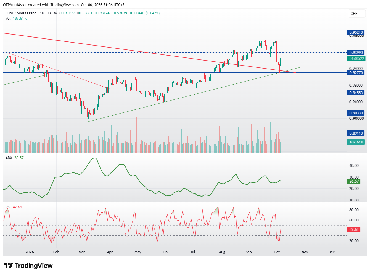Click the 0.93990 price level label
This screenshot has height=275, width=370.
(x=356, y=53)
